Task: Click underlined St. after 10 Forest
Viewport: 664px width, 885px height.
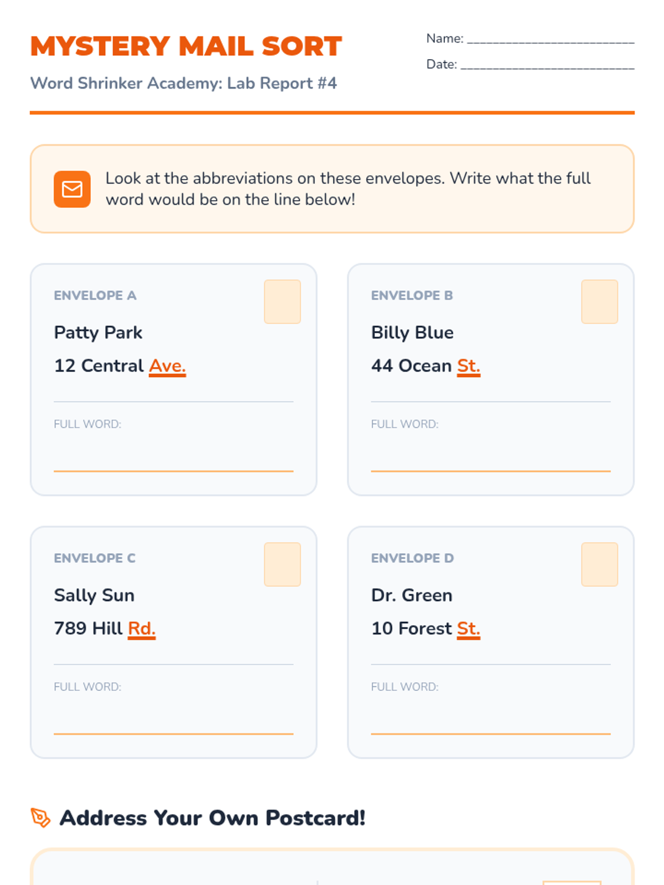Action: coord(468,629)
